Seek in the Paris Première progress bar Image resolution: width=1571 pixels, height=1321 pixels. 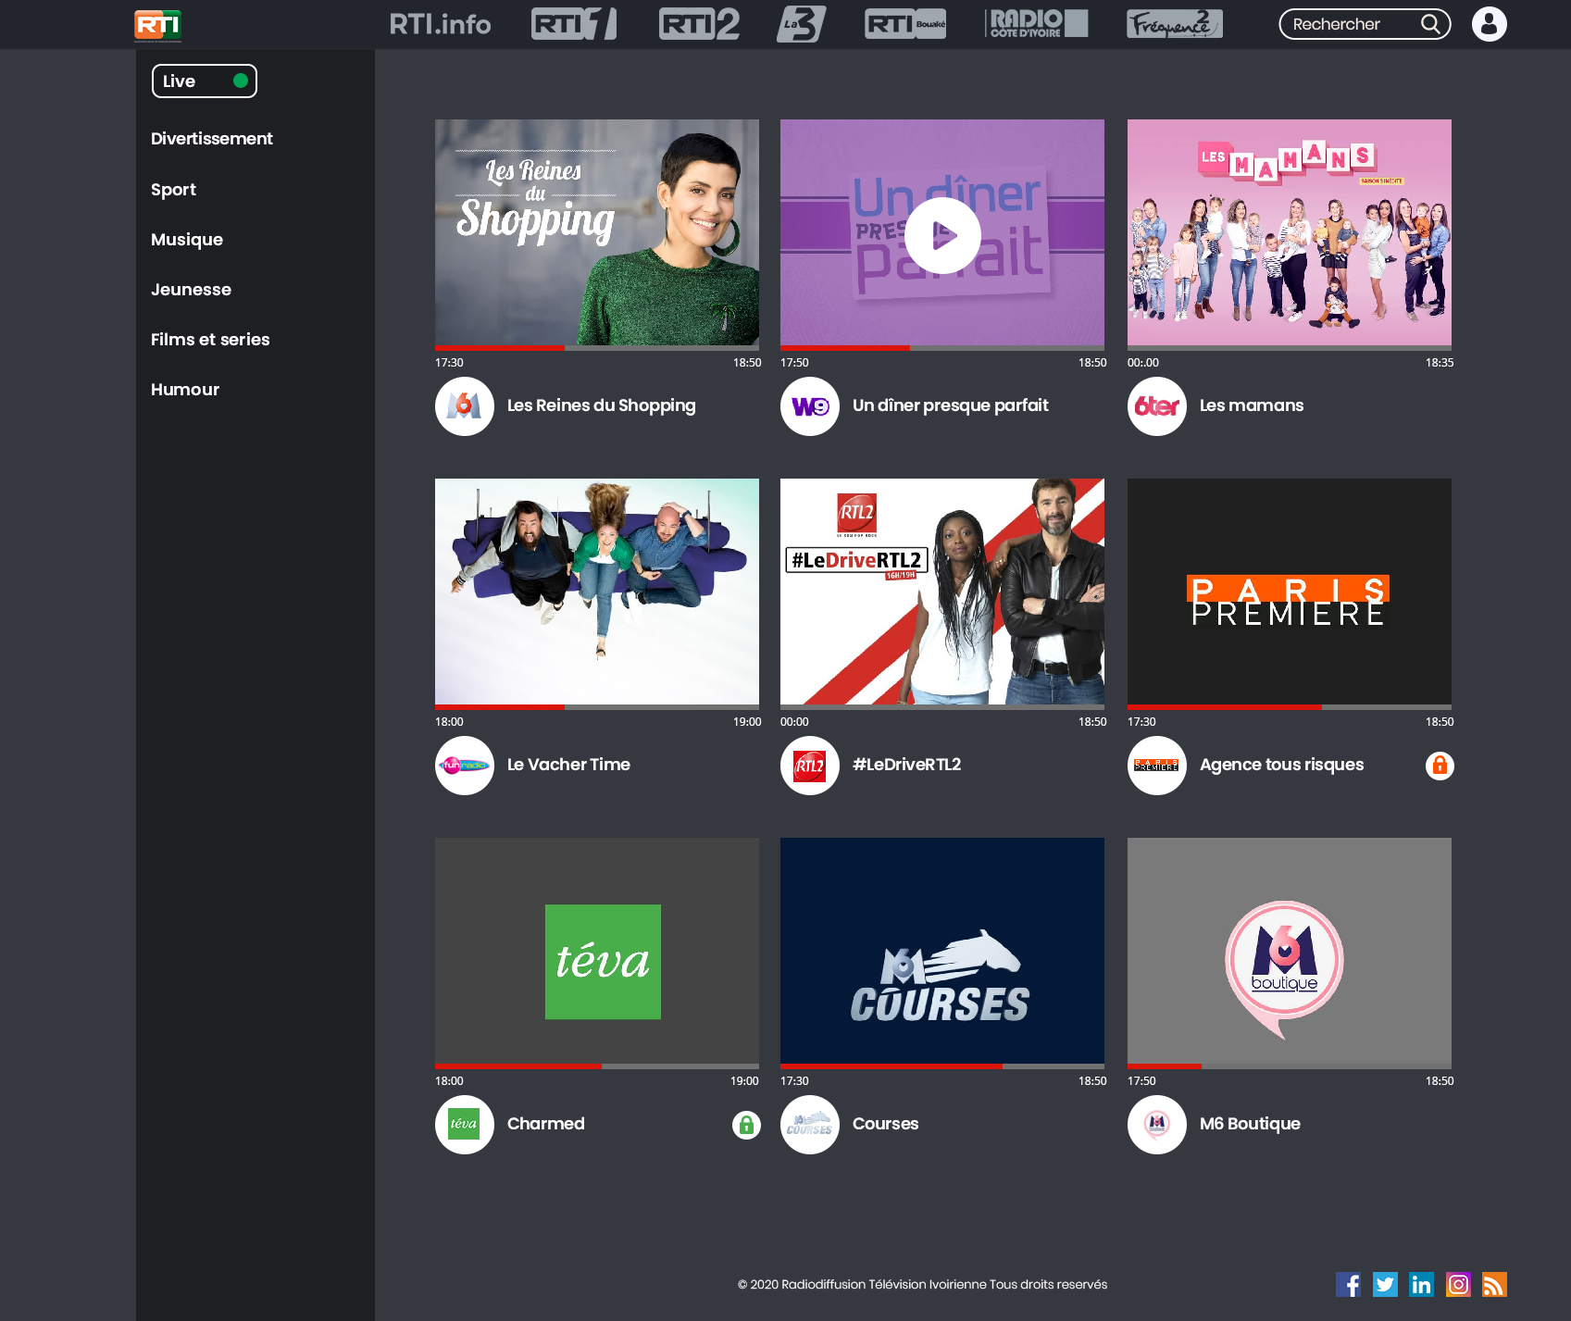tap(1290, 707)
